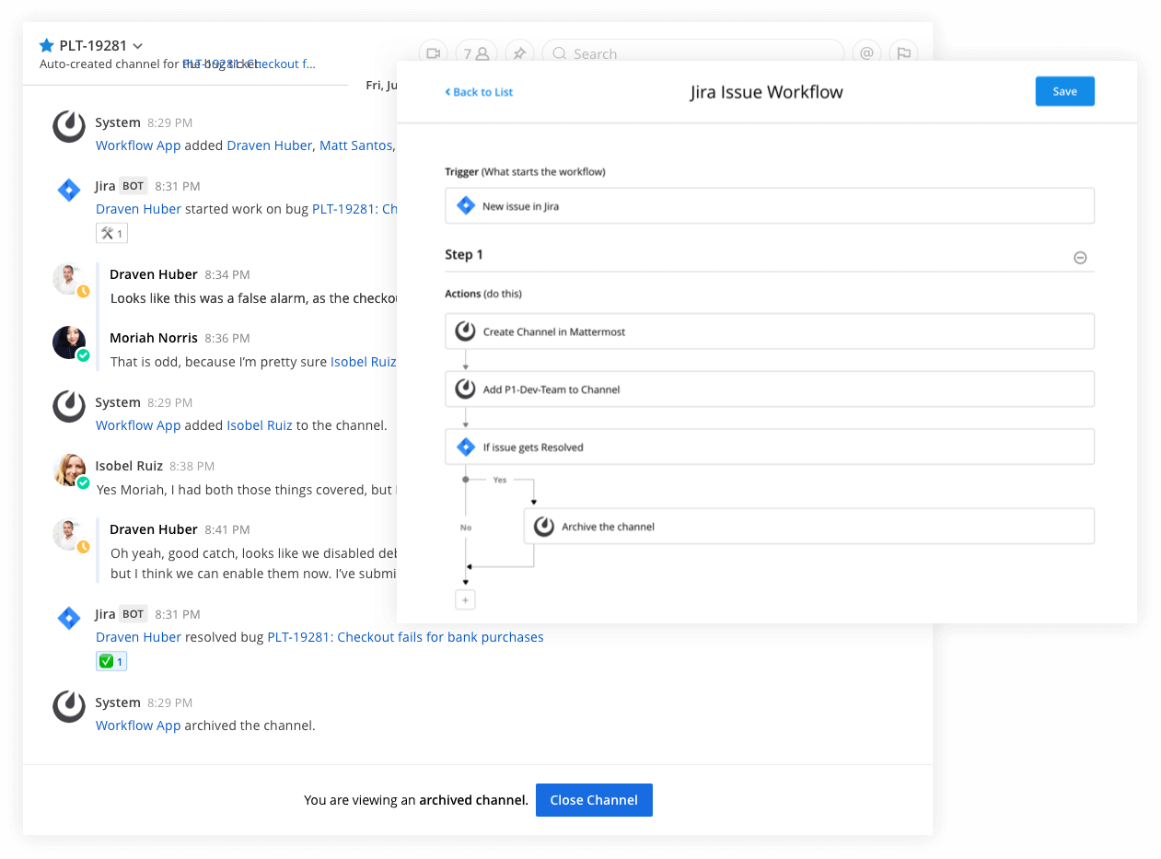
Task: Click Workflow App link in archived the channel message
Action: click(138, 726)
